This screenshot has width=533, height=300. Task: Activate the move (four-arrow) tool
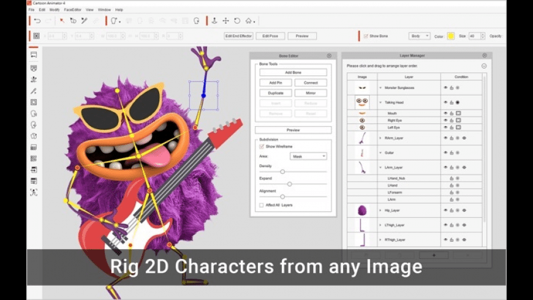[225, 21]
